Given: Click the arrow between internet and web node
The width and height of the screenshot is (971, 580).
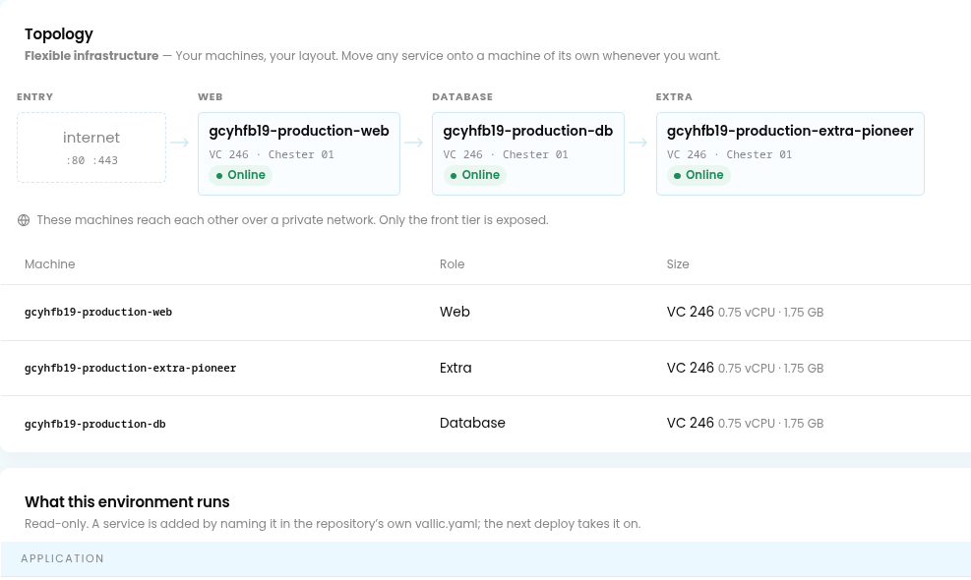Looking at the screenshot, I should (x=180, y=143).
